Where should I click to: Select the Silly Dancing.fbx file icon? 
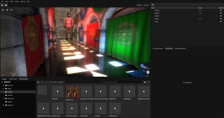pos(72,108)
